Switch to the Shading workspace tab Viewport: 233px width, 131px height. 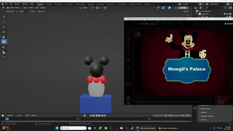point(91,4)
